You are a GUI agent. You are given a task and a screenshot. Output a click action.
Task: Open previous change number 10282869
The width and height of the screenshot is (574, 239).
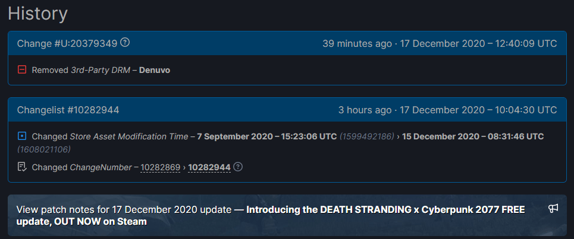pos(160,167)
